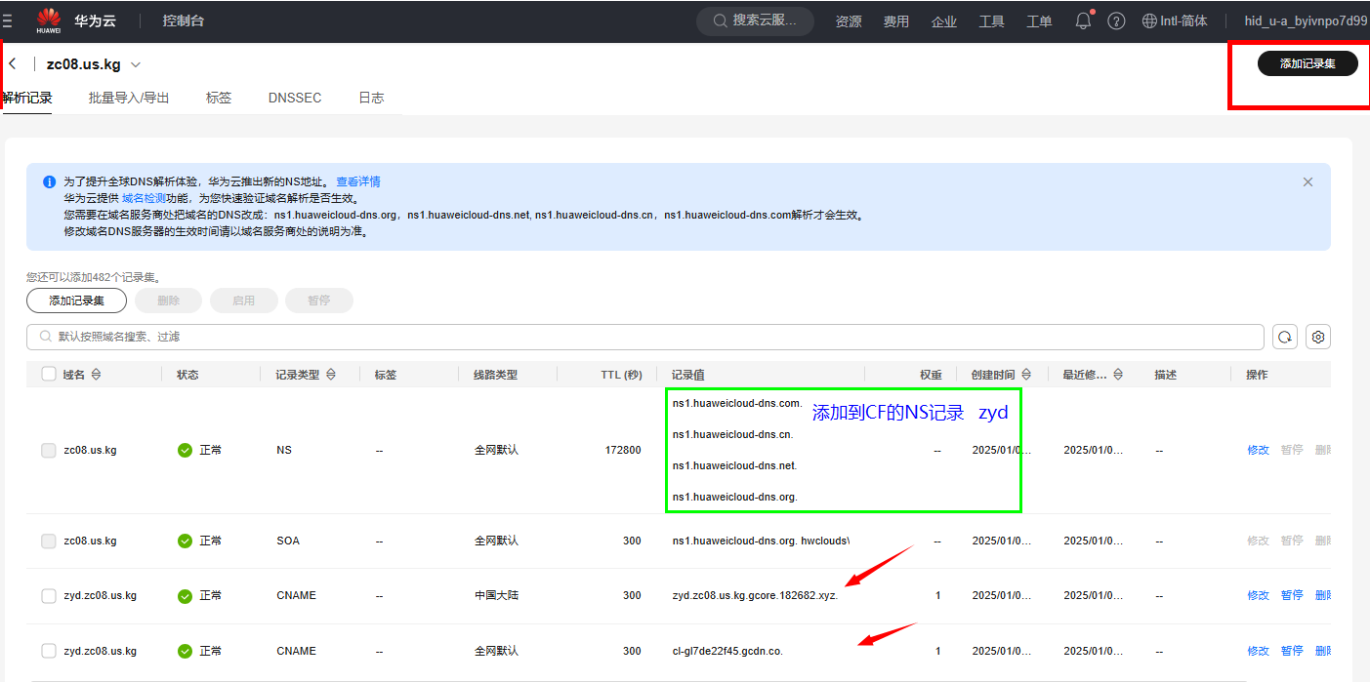Click 华为云 brand text

click(93, 20)
